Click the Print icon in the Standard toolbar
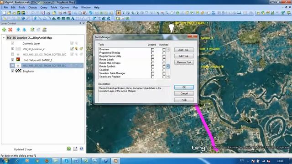 (x=65, y=13)
